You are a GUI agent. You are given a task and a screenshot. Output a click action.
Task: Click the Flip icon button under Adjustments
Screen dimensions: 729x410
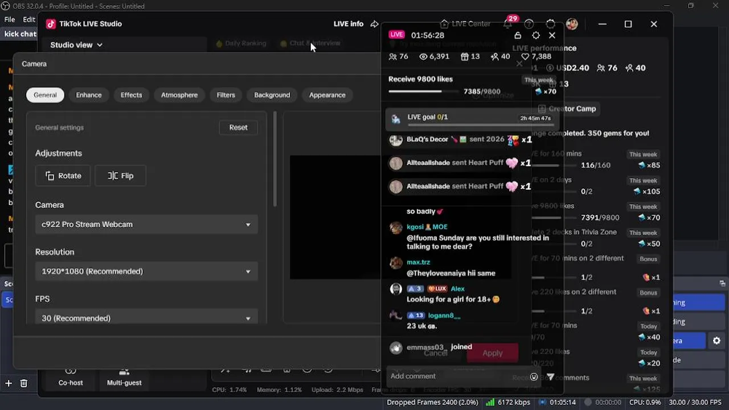120,175
